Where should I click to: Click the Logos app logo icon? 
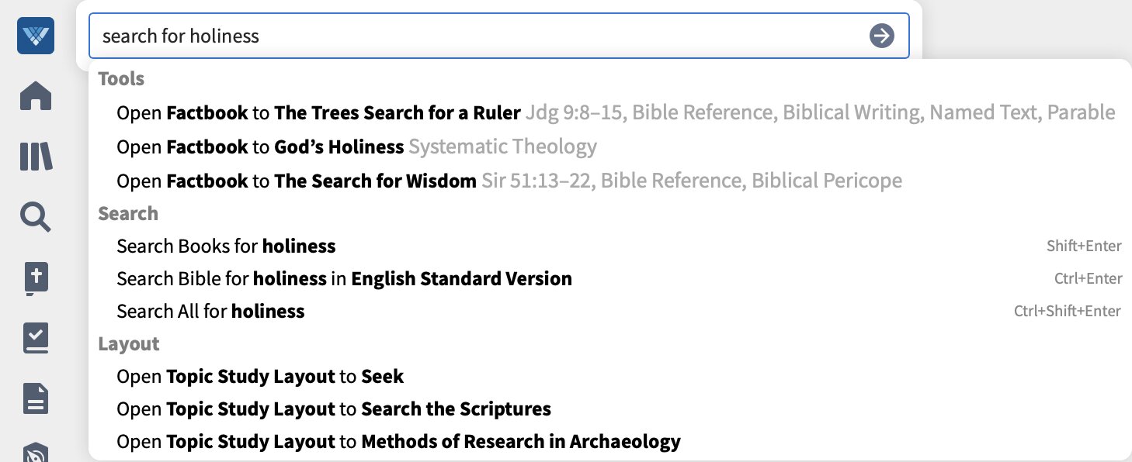point(36,36)
